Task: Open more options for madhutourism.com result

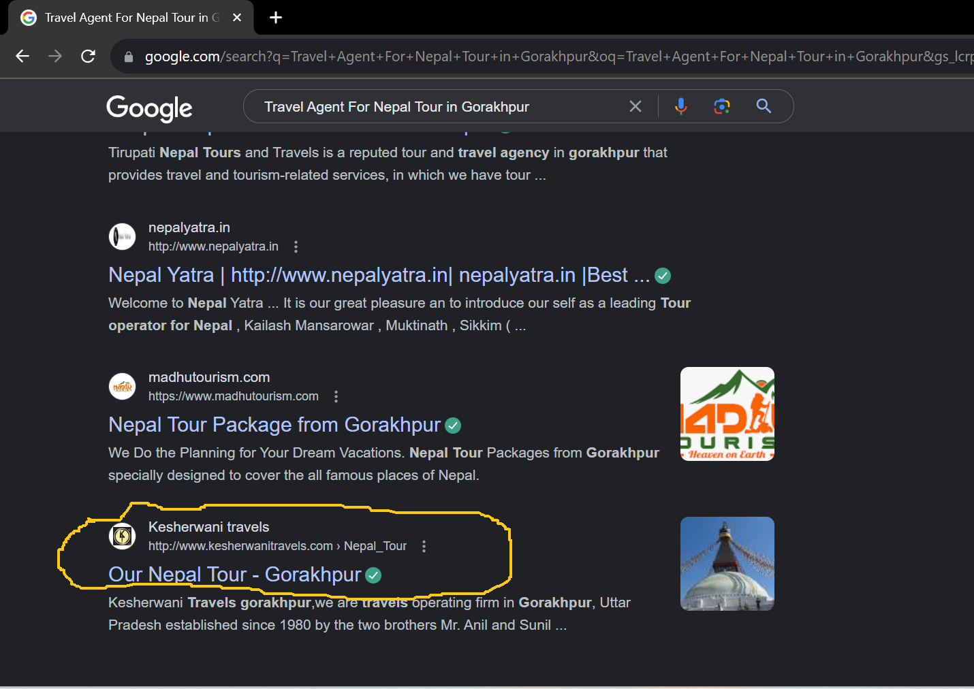Action: coord(336,396)
